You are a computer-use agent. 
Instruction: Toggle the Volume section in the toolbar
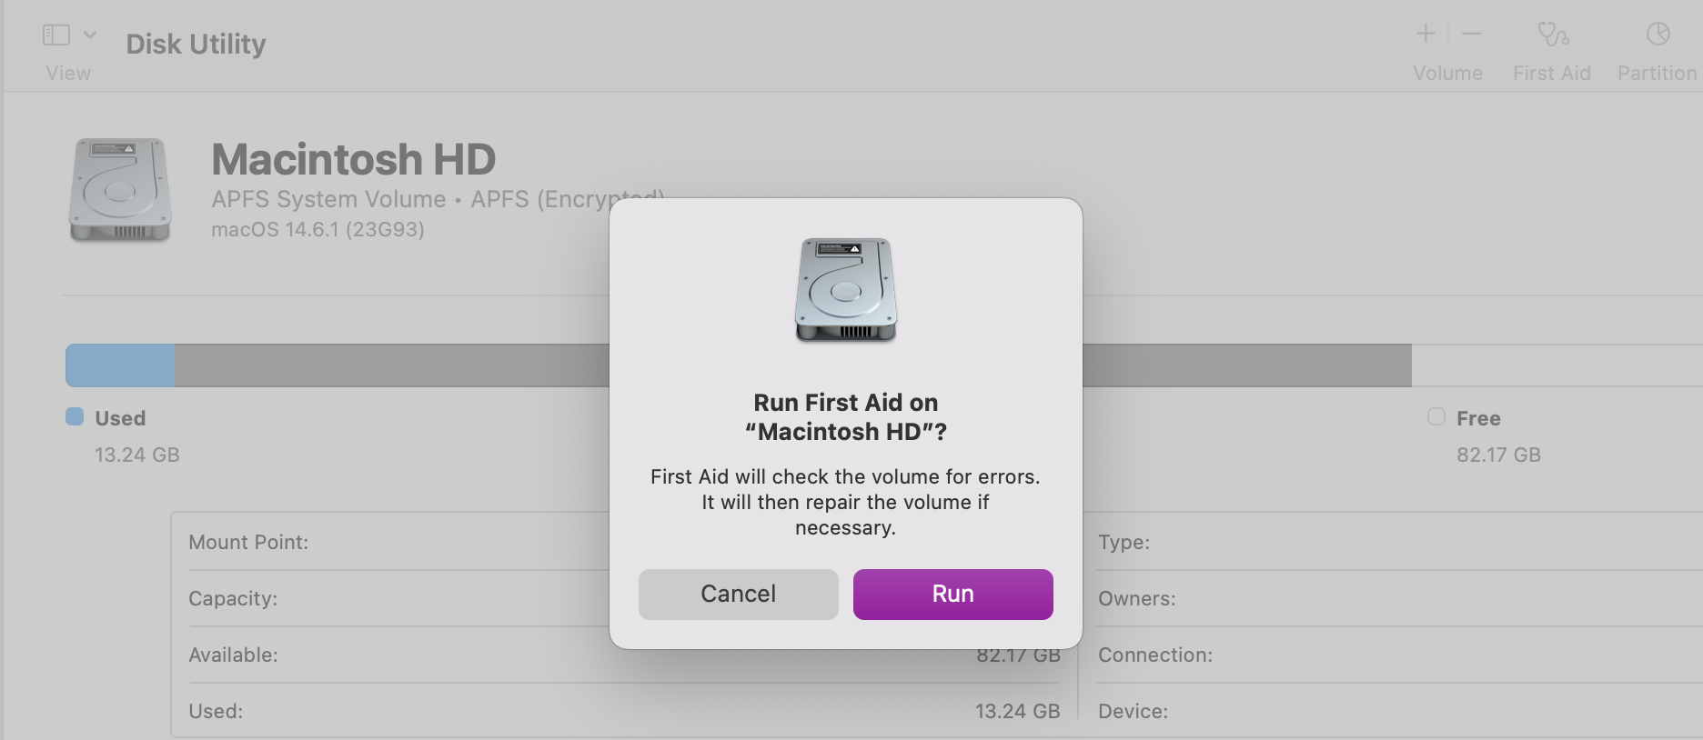coord(1447,74)
